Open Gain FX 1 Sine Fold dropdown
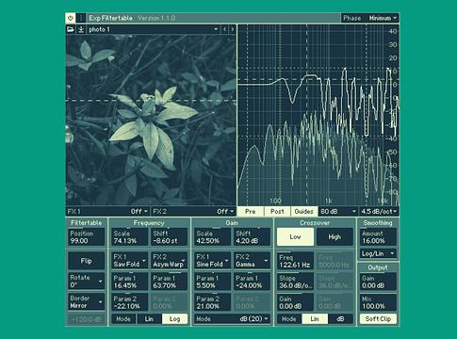 click(x=212, y=261)
